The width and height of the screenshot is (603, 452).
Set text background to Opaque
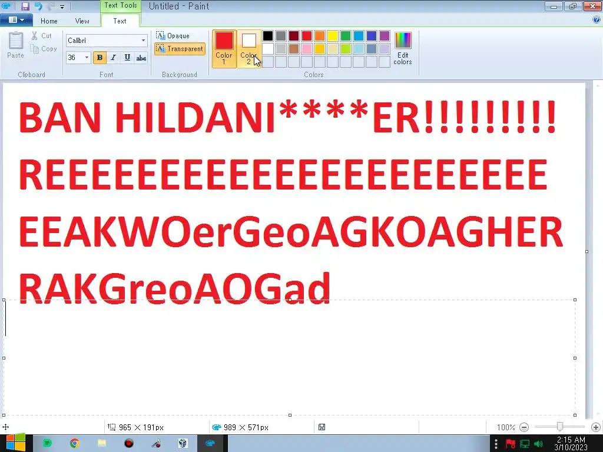[173, 36]
